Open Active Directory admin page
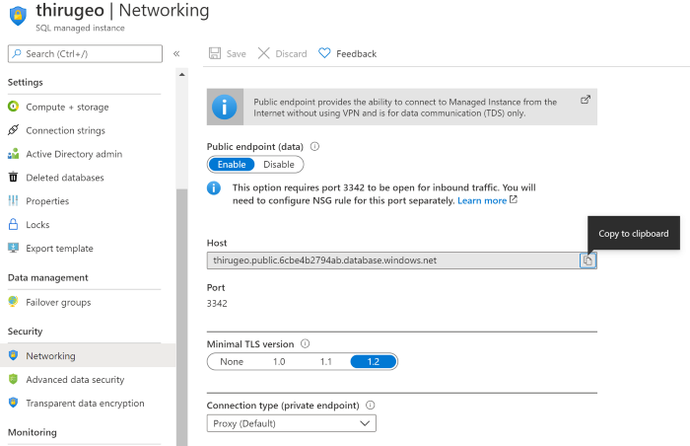Screen dimensions: 690x446 (x=74, y=154)
